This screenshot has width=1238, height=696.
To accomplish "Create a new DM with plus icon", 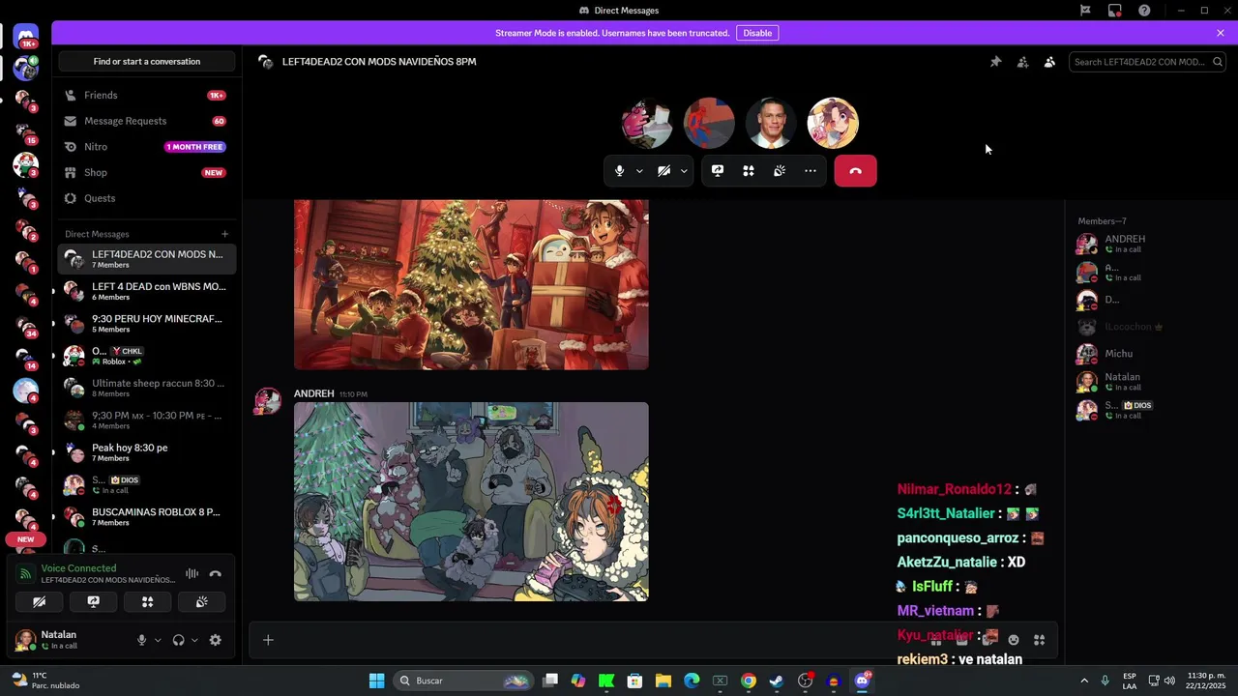I will point(224,234).
